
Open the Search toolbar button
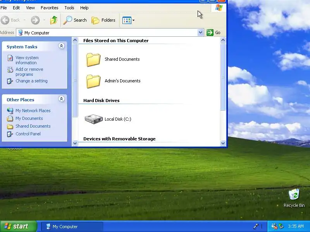75,20
